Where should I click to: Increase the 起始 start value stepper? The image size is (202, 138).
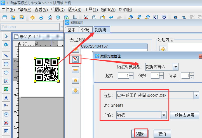click(131, 74)
